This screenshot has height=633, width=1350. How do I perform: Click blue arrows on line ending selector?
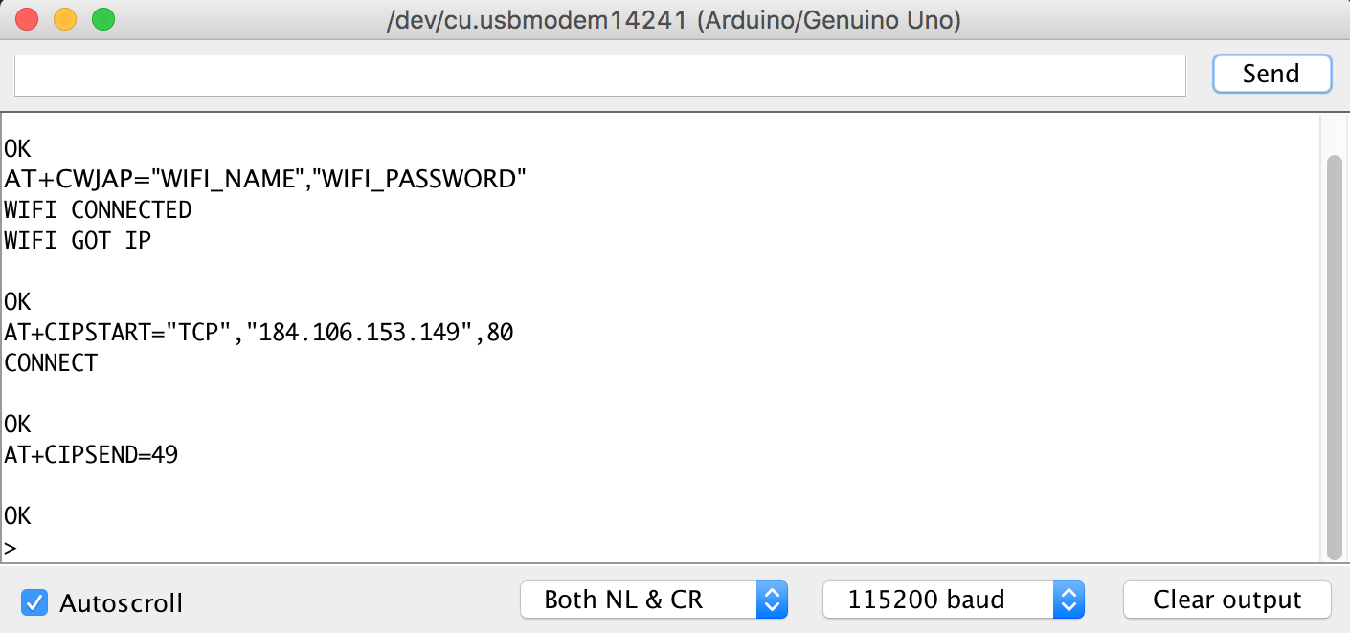coord(772,600)
